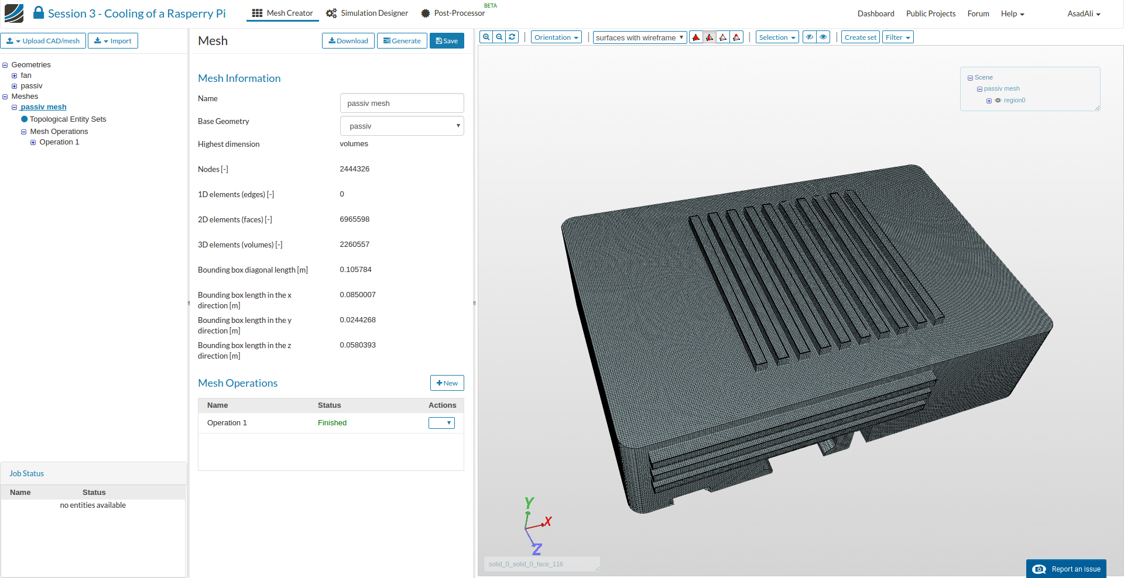Open the Orientation dropdown
Viewport: 1124px width, 578px height.
coord(556,37)
